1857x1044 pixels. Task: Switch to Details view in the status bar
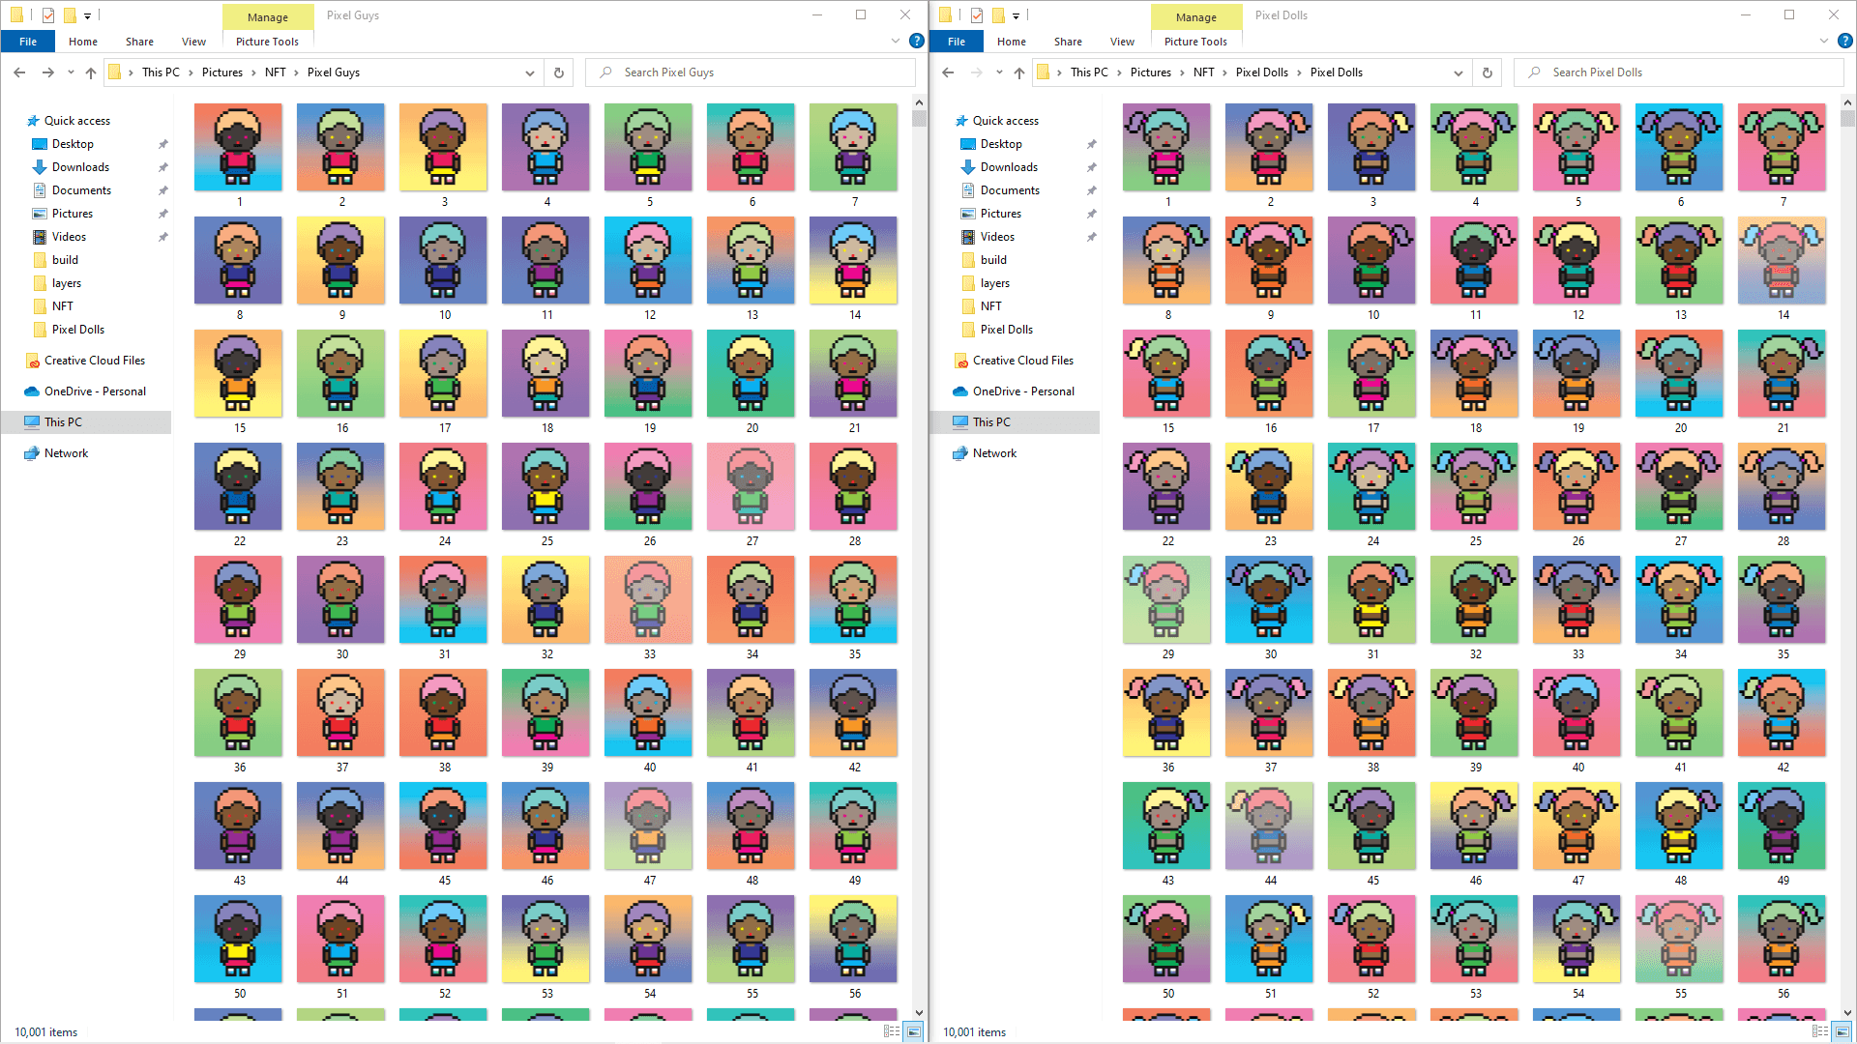[891, 1030]
